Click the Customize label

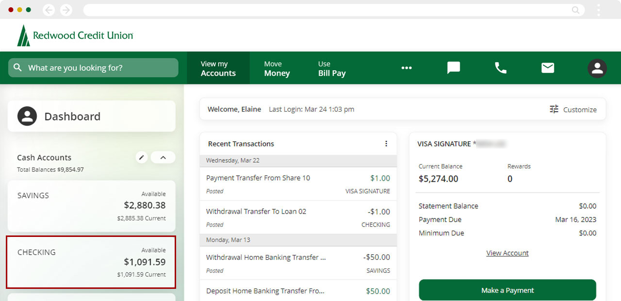[x=580, y=110]
